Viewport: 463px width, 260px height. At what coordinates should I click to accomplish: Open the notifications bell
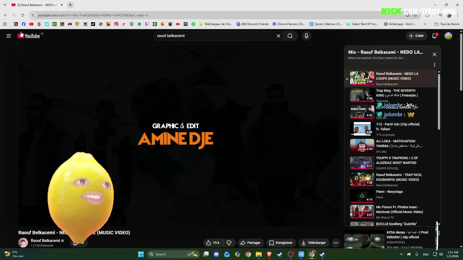[x=434, y=36]
